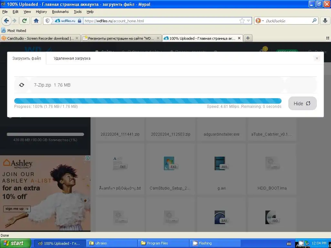The image size is (331, 248).
Task: Open the File menu
Action: [5, 12]
